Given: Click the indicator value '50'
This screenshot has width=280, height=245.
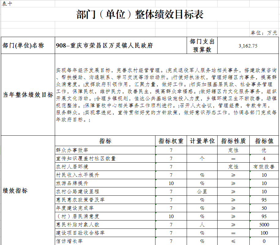Looking at the screenshot, I should click(264, 208).
